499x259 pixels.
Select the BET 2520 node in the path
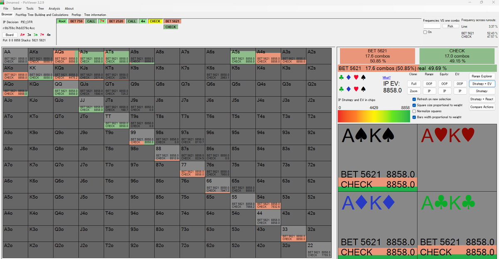coord(116,21)
